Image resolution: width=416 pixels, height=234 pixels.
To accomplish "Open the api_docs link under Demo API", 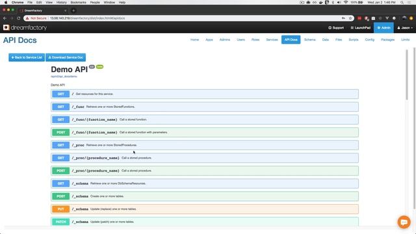I will pyautogui.click(x=64, y=77).
